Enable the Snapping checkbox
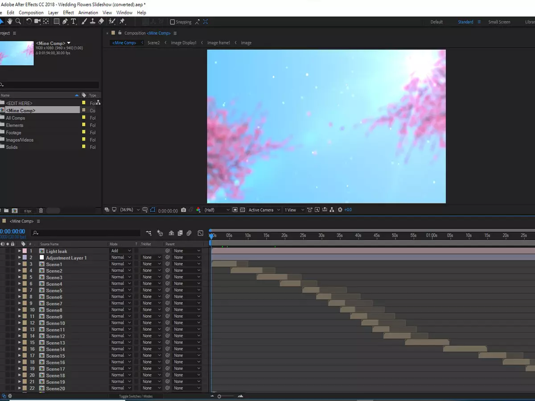Image resolution: width=535 pixels, height=401 pixels. click(173, 22)
